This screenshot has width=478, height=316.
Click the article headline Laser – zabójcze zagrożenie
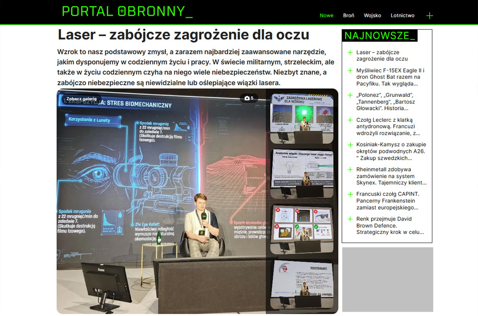coord(184,35)
